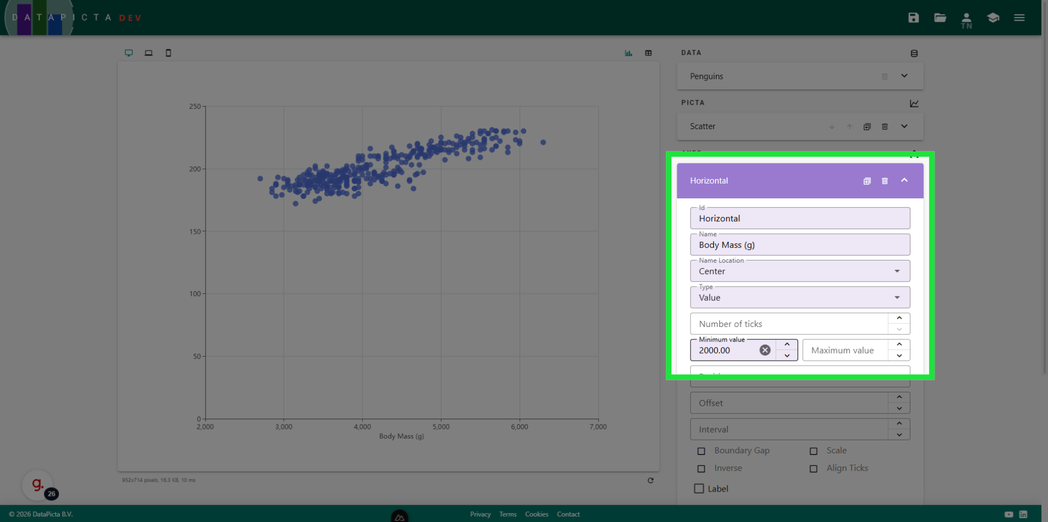Open the Privacy link in footer
Image resolution: width=1048 pixels, height=522 pixels.
pyautogui.click(x=480, y=514)
